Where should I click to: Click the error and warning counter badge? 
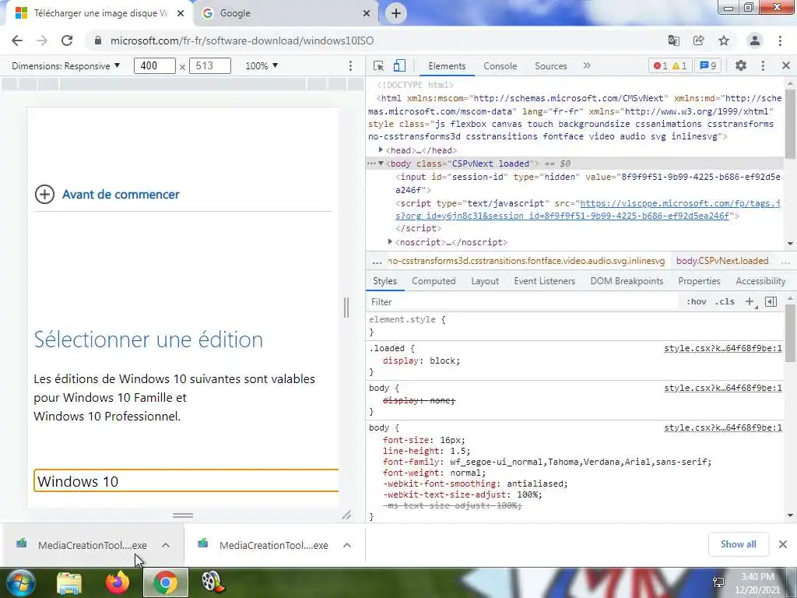(670, 65)
